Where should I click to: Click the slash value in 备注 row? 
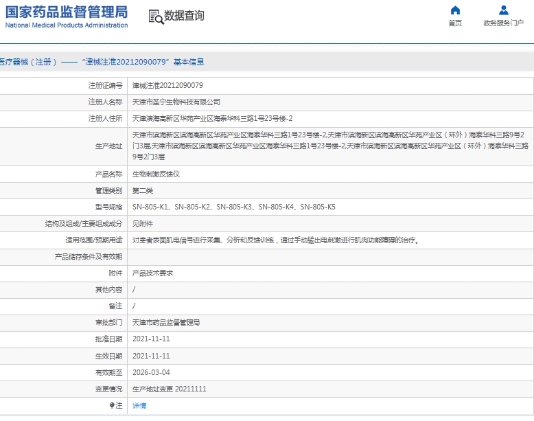tap(134, 306)
